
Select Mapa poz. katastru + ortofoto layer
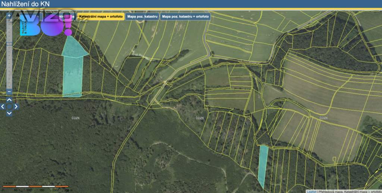tap(185, 17)
